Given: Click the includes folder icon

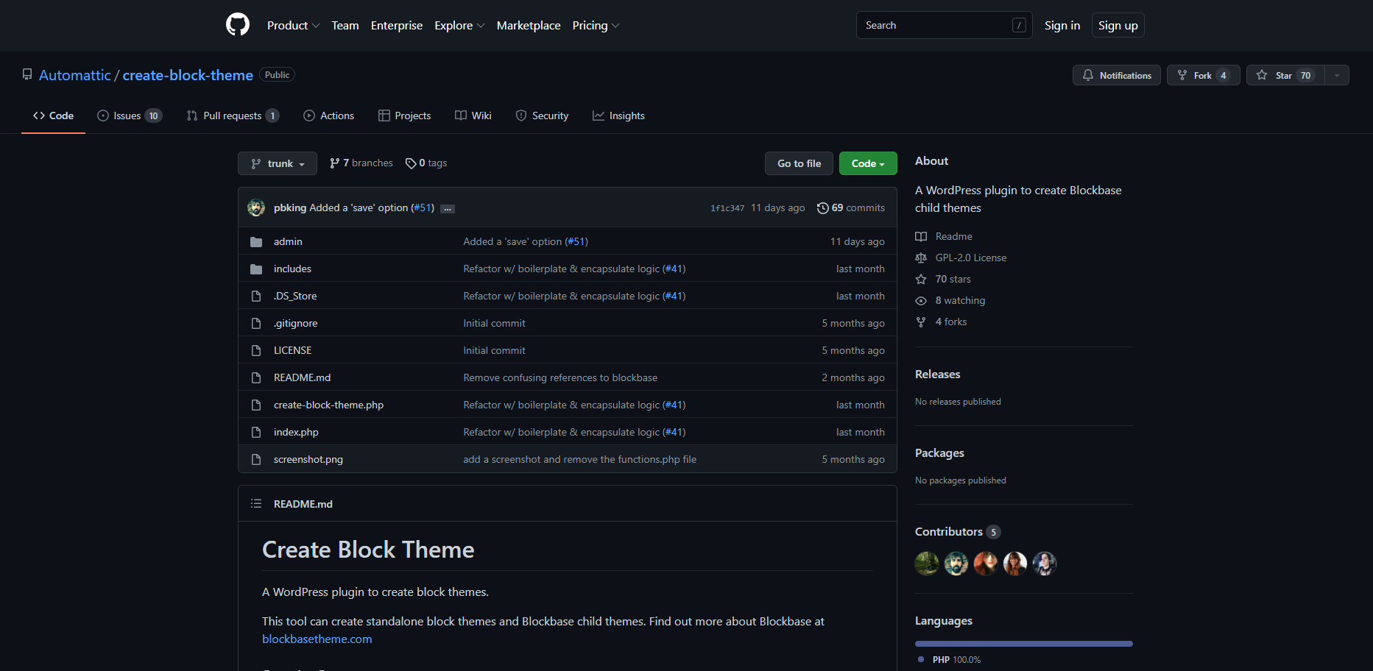Looking at the screenshot, I should [256, 269].
